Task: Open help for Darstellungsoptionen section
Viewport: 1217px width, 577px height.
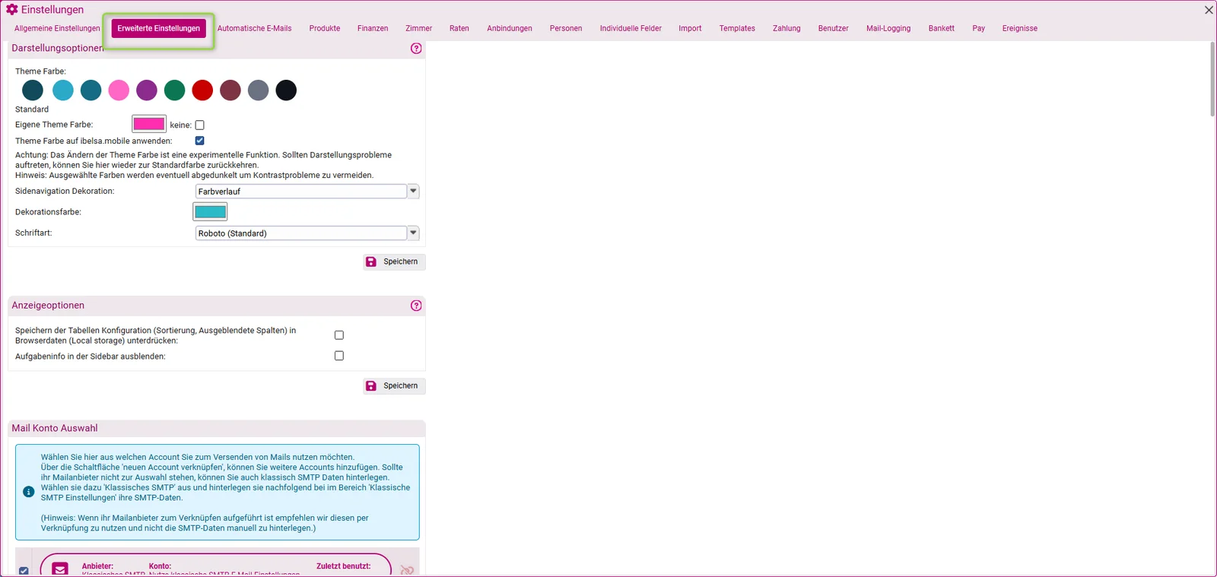Action: (416, 48)
